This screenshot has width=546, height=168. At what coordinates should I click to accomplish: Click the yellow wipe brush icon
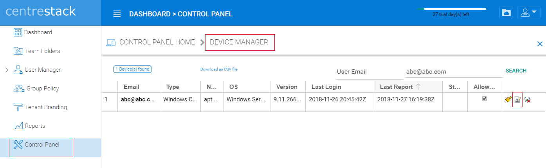pos(508,99)
